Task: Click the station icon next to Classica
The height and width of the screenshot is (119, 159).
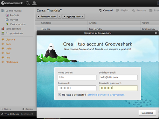Action: (x=3, y=40)
